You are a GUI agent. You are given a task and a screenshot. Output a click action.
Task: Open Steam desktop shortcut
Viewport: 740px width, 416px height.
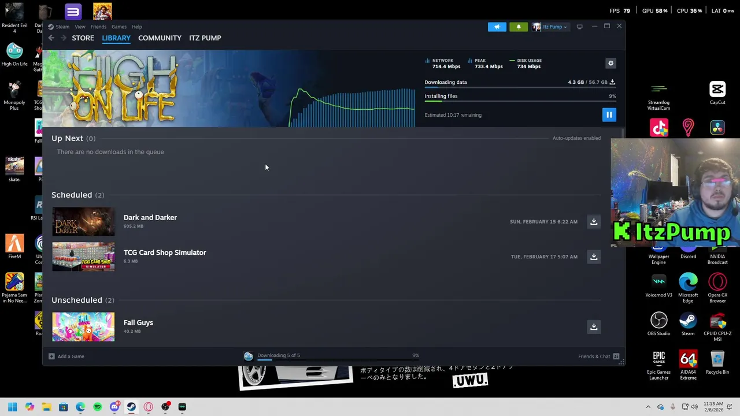[x=688, y=324]
